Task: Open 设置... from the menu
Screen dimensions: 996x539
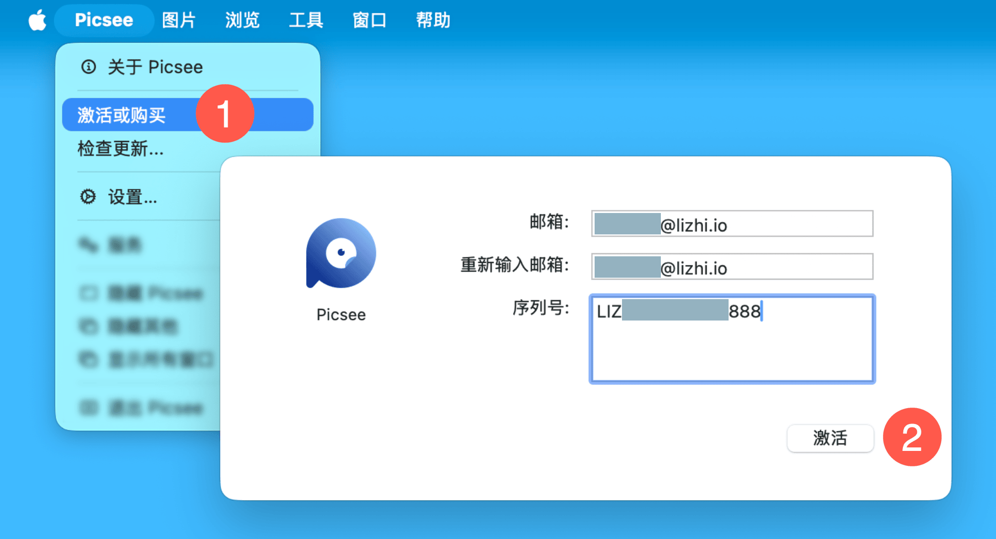Action: (132, 197)
